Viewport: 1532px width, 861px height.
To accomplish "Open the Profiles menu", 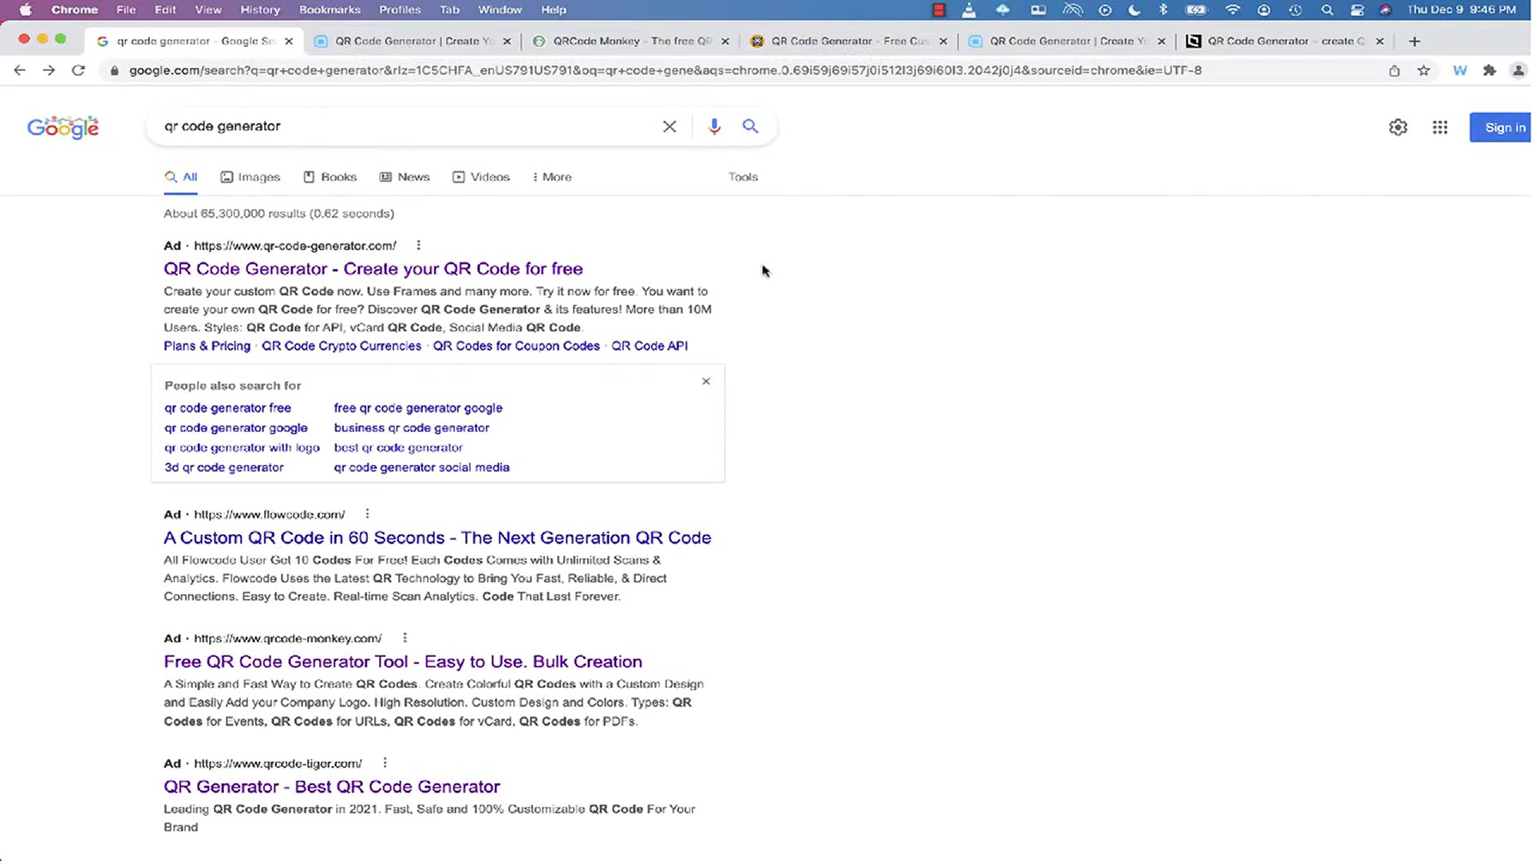I will (x=400, y=10).
